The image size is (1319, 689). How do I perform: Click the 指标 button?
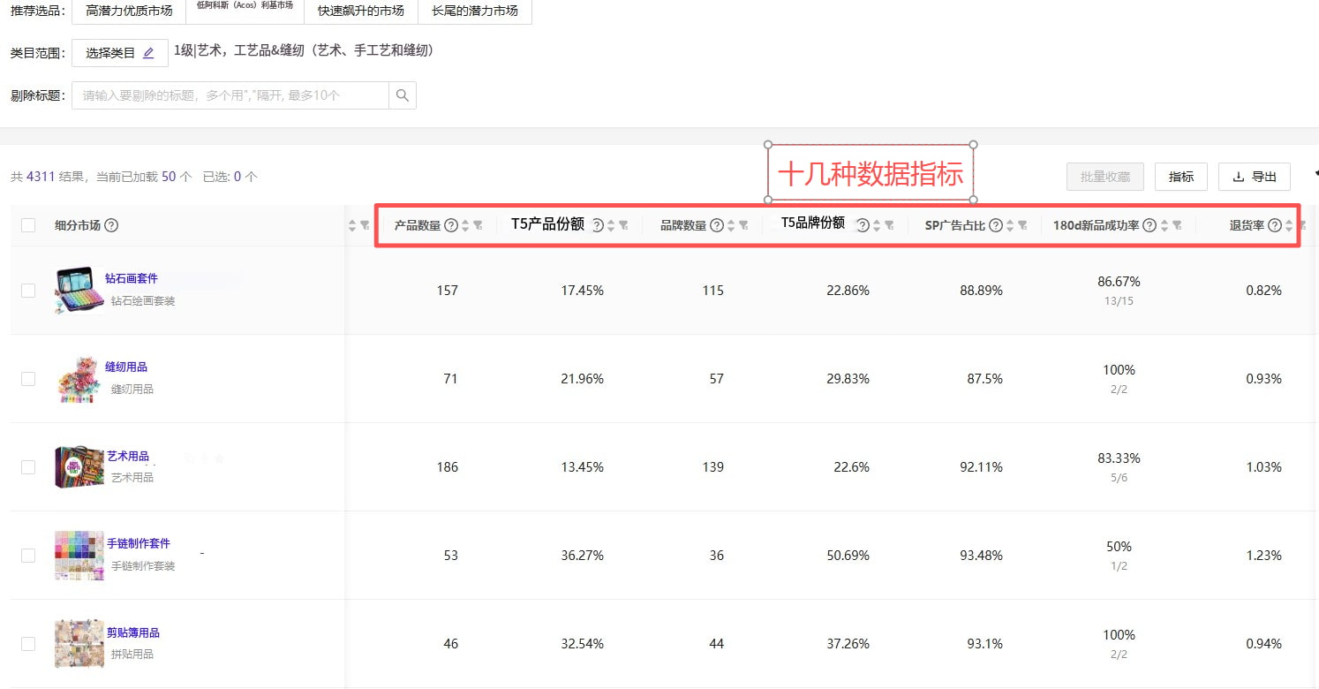(1180, 177)
